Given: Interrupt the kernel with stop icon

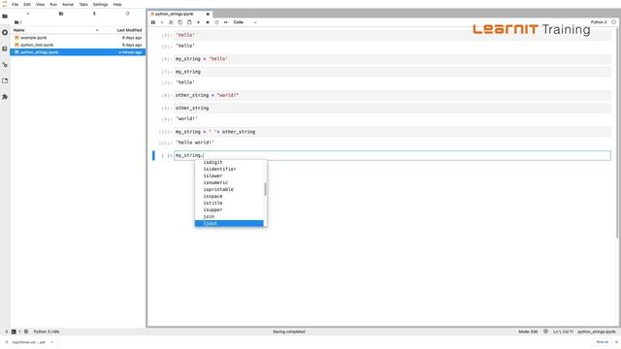Looking at the screenshot, I should tap(208, 22).
